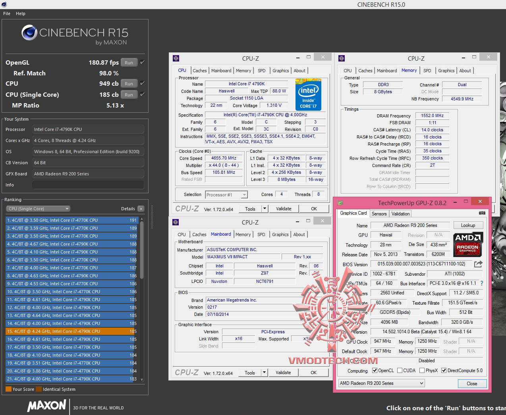The image size is (506, 415).
Task: Click OK in CPU-Z Mainboard window
Action: [313, 373]
